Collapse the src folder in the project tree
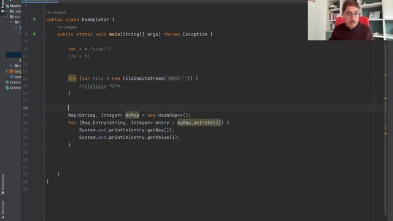Screen dimensions: 393x221 7,17
